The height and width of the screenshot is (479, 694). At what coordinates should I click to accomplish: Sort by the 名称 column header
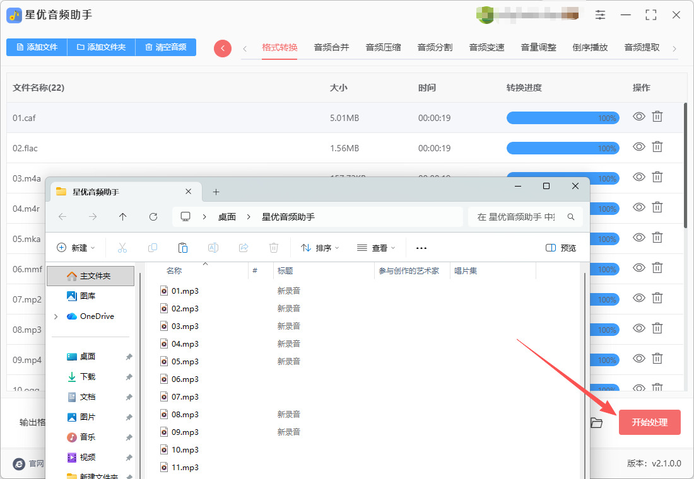pyautogui.click(x=174, y=270)
